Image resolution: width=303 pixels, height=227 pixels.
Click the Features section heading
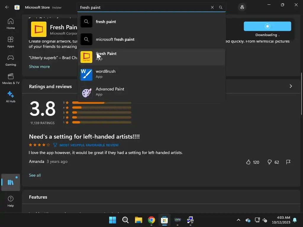click(x=38, y=197)
